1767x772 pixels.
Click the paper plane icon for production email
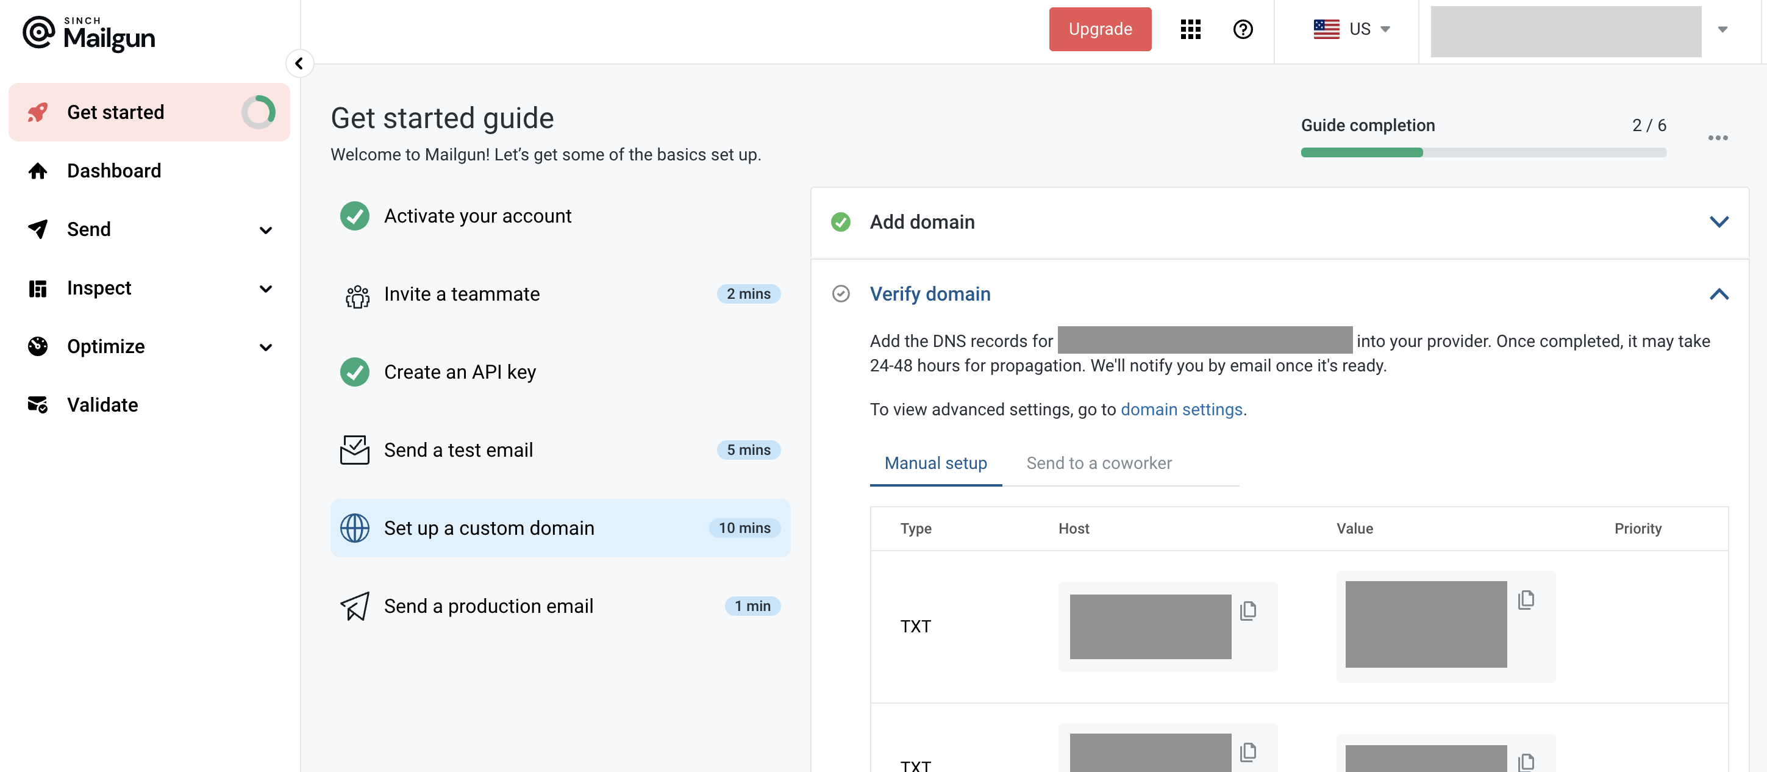(x=355, y=606)
